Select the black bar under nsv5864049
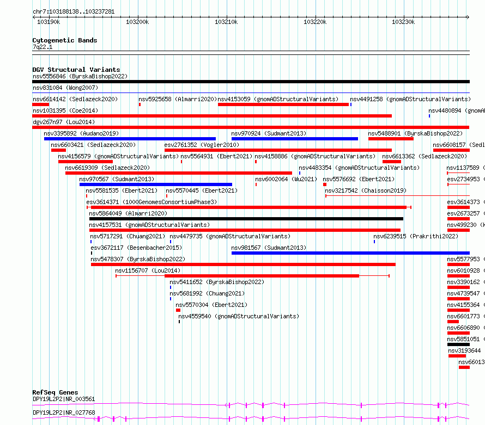The height and width of the screenshot is (425, 485). 246,219
